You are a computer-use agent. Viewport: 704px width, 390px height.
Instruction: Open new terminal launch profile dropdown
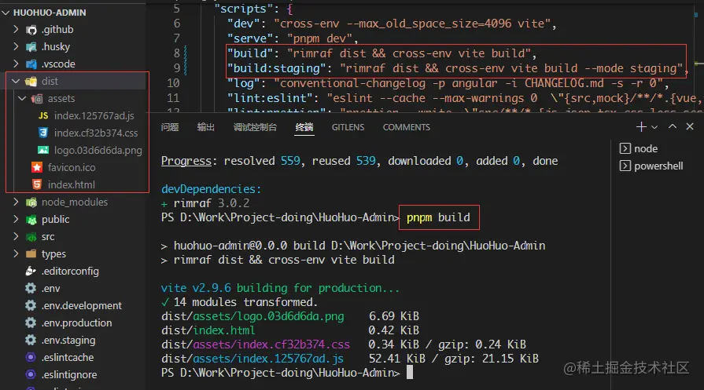[x=654, y=128]
